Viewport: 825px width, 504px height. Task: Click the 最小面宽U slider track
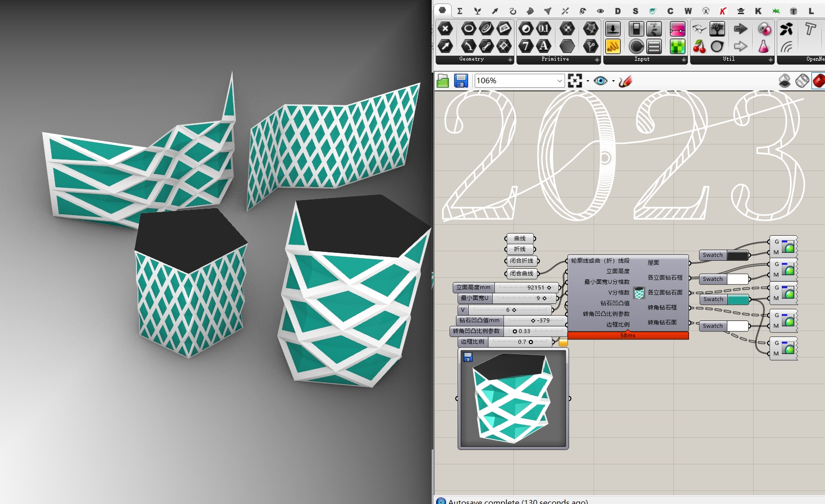tap(524, 298)
